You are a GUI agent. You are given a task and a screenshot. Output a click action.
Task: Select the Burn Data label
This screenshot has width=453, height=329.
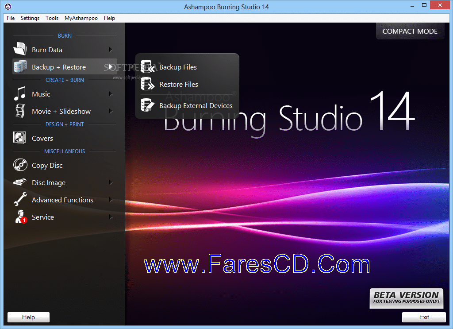click(47, 50)
